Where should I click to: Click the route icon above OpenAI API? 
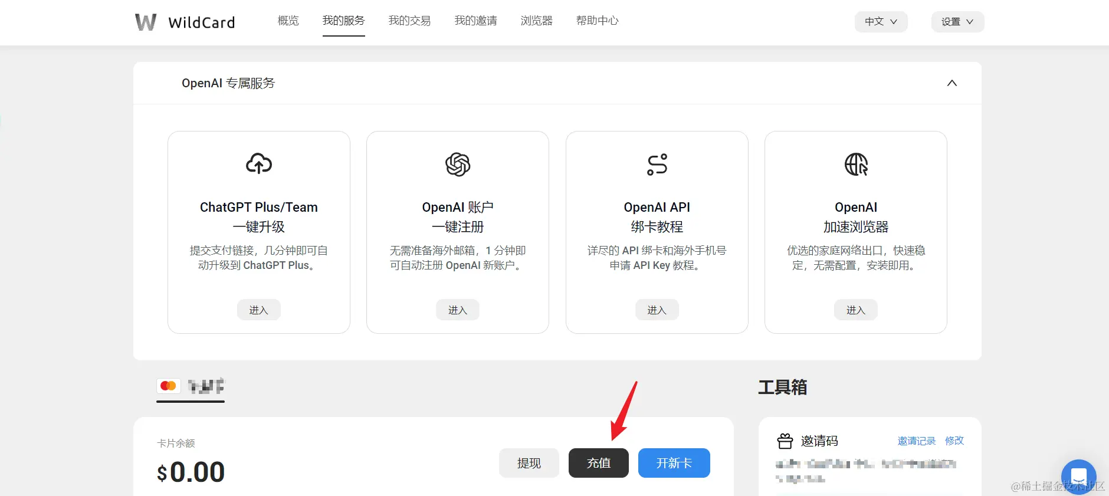pyautogui.click(x=657, y=165)
